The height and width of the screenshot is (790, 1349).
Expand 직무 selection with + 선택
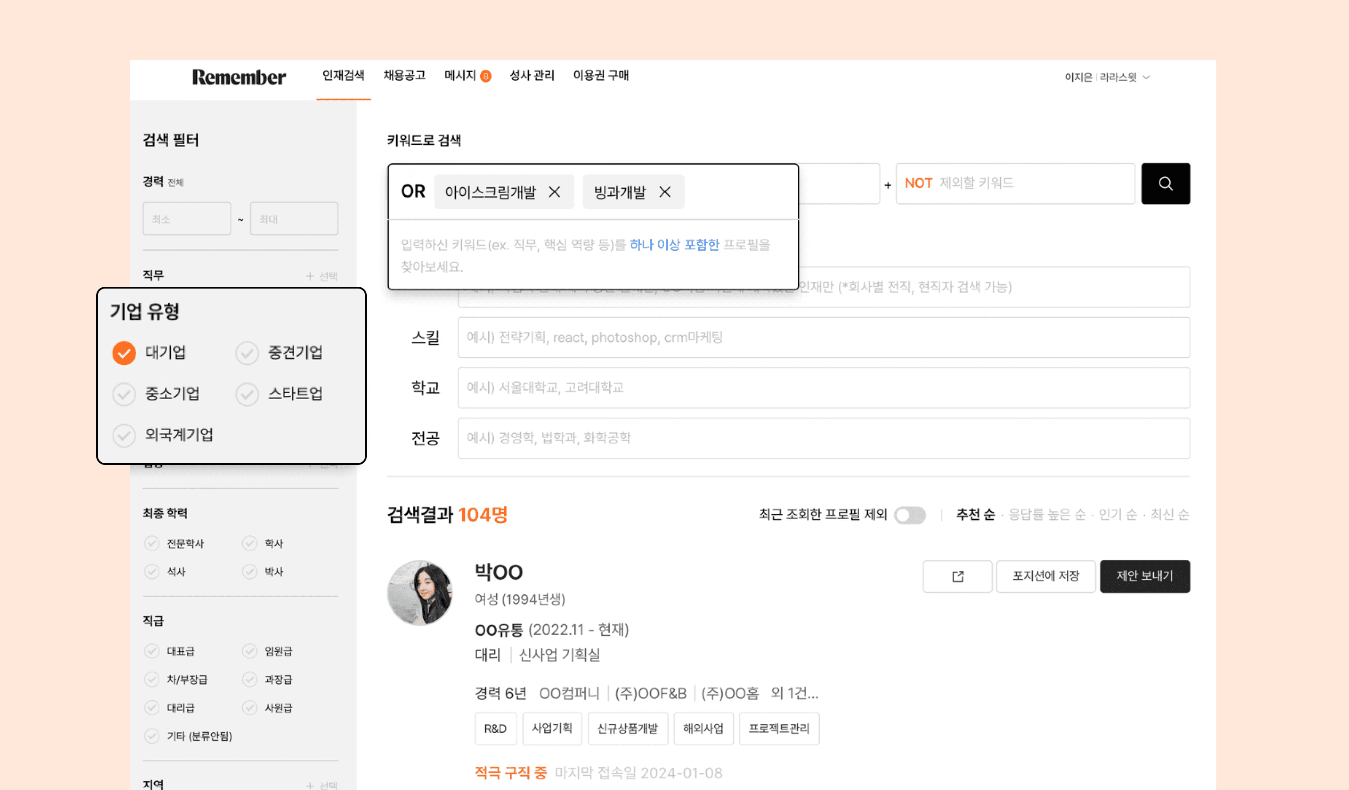click(322, 276)
